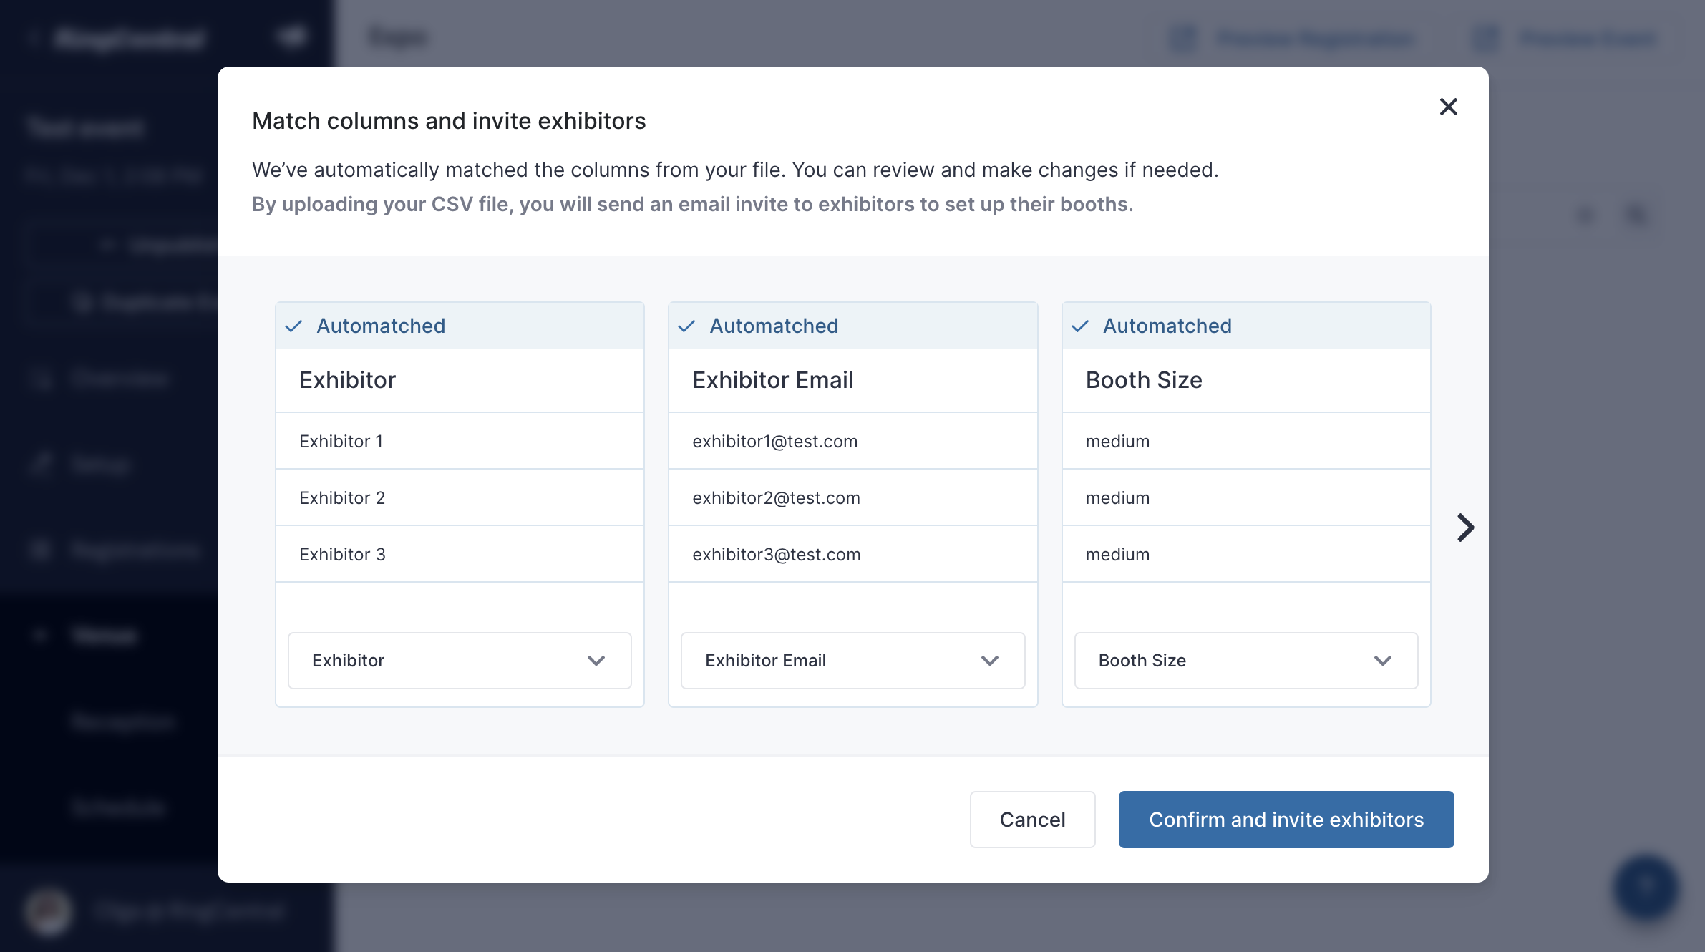Viewport: 1705px width, 952px height.
Task: Click the Exhibitor Email column header
Action: pyautogui.click(x=852, y=380)
